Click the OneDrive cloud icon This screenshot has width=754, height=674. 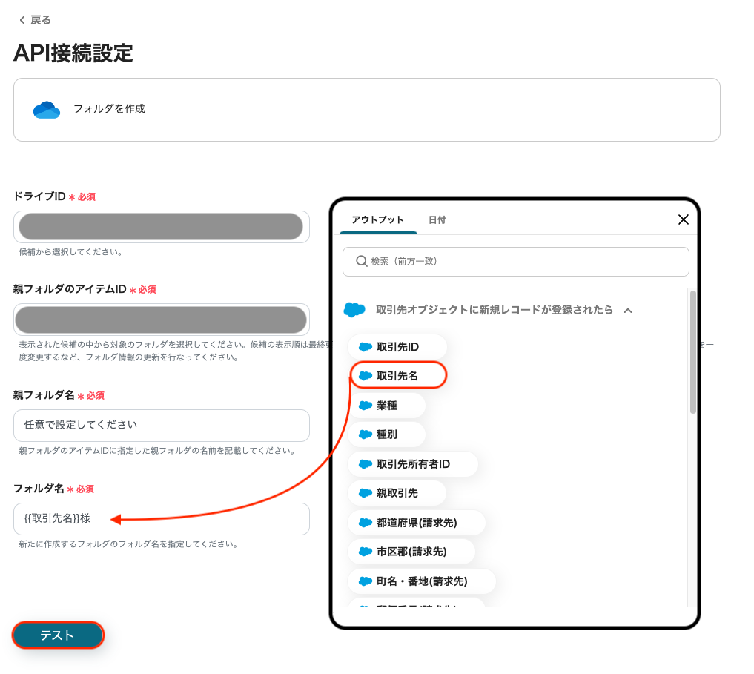tap(47, 110)
